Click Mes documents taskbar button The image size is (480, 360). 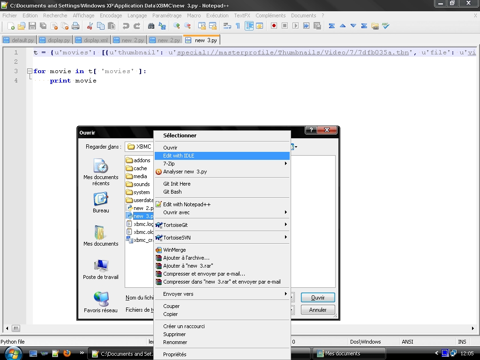pyautogui.click(x=349, y=353)
